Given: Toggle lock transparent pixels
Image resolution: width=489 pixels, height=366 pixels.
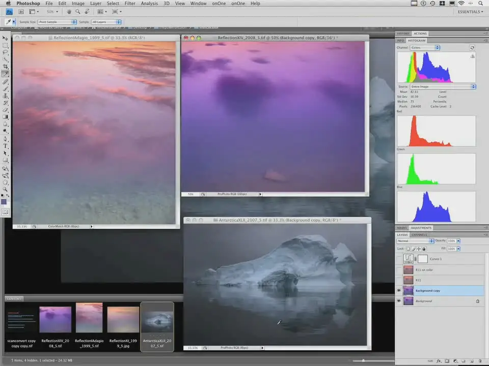Looking at the screenshot, I should pyautogui.click(x=408, y=249).
